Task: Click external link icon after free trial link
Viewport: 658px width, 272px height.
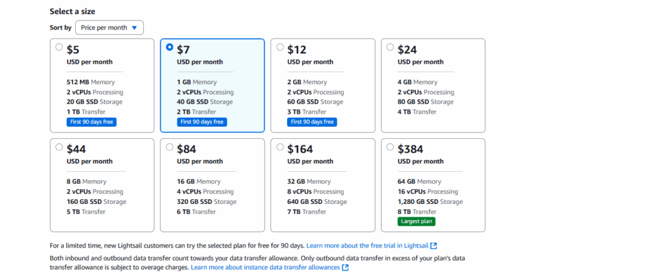Action: click(x=434, y=245)
